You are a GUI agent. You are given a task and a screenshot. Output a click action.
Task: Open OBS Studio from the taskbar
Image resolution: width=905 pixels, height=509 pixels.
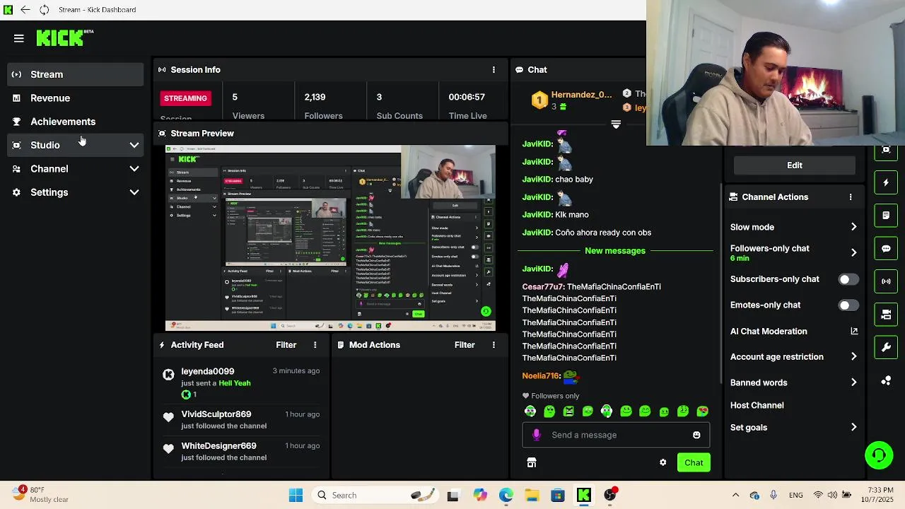click(609, 495)
